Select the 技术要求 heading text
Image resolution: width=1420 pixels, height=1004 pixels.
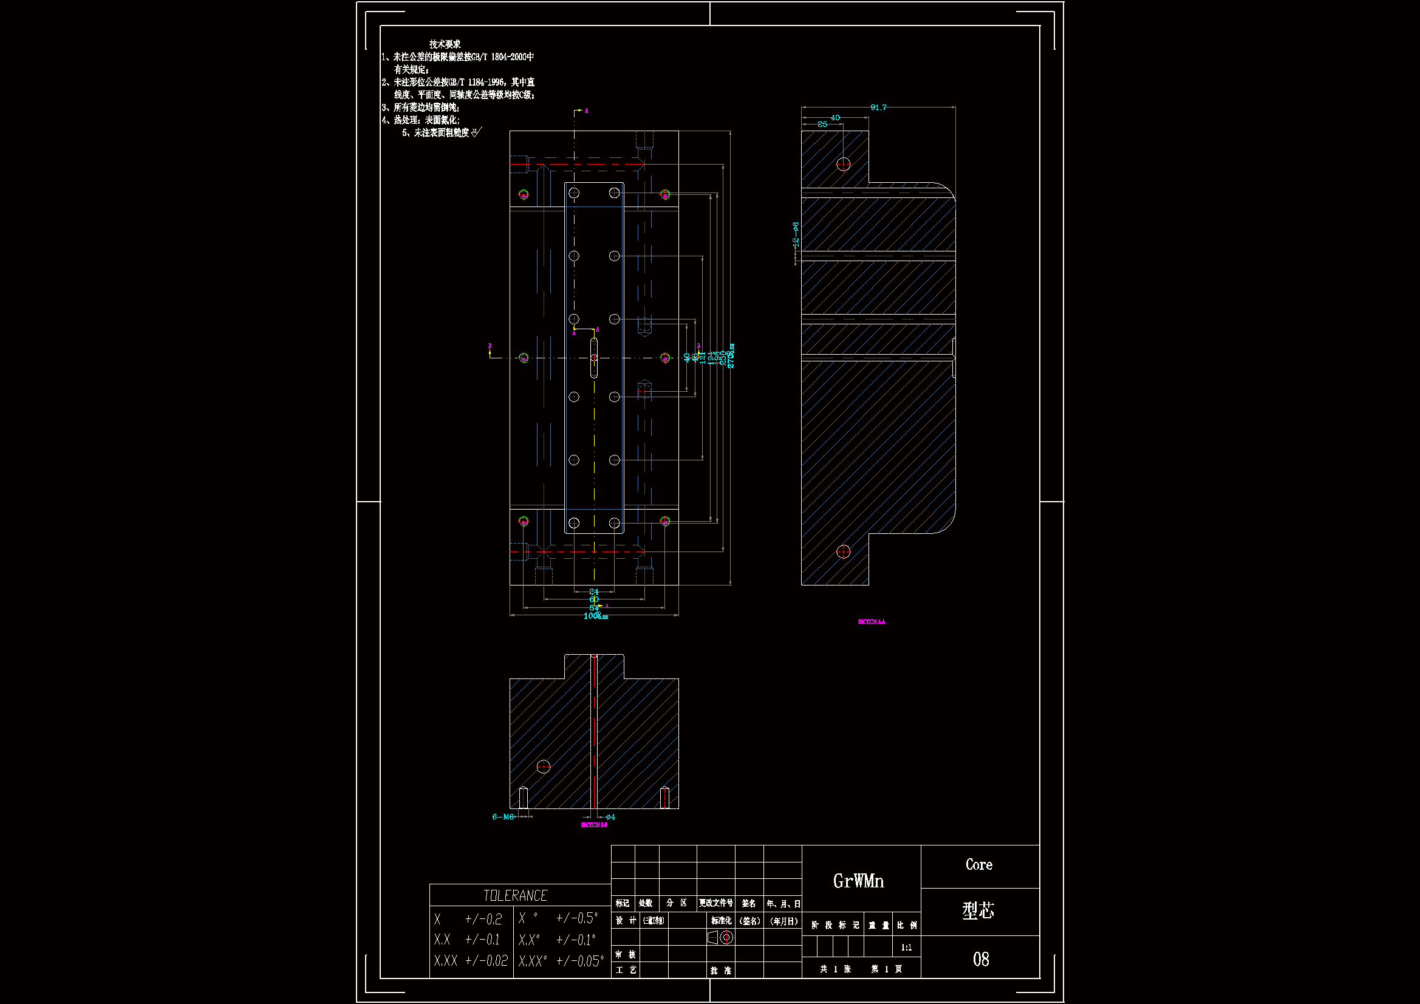pyautogui.click(x=445, y=44)
